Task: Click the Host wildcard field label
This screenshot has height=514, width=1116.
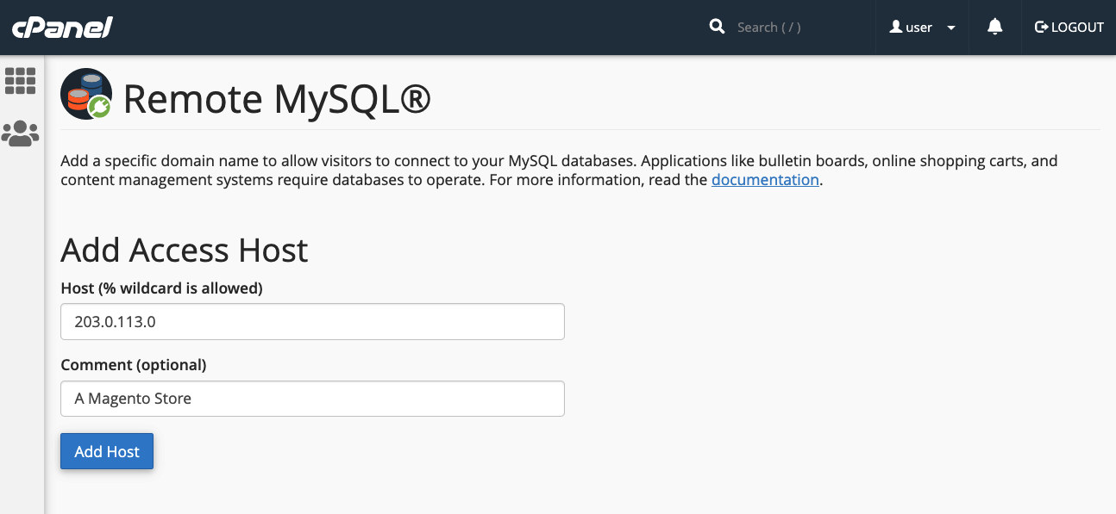Action: pos(161,288)
